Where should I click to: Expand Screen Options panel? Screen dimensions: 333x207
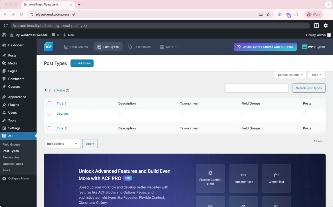[290, 75]
